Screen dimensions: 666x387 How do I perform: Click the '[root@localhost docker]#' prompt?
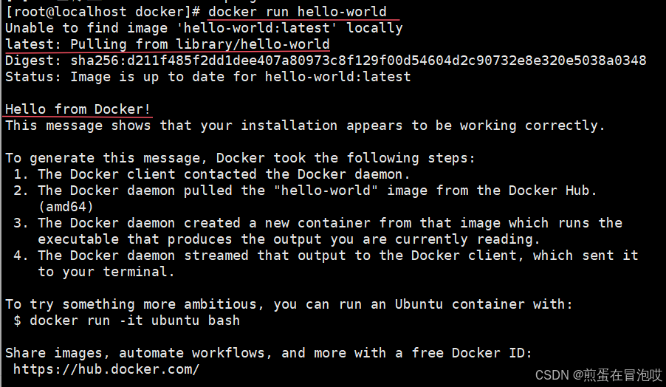[103, 12]
